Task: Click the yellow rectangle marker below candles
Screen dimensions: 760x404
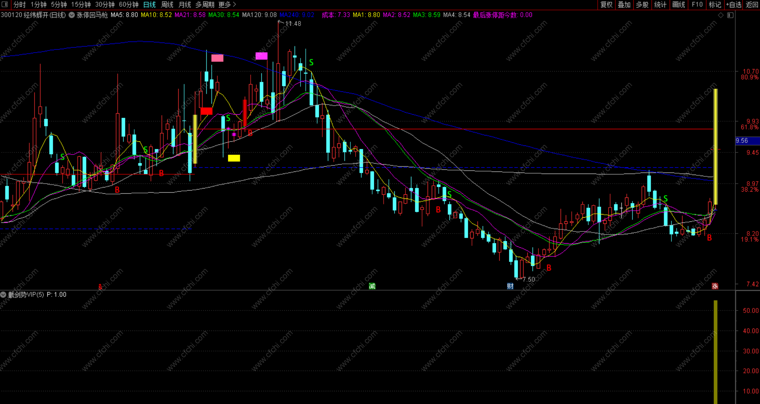Action: click(x=234, y=158)
